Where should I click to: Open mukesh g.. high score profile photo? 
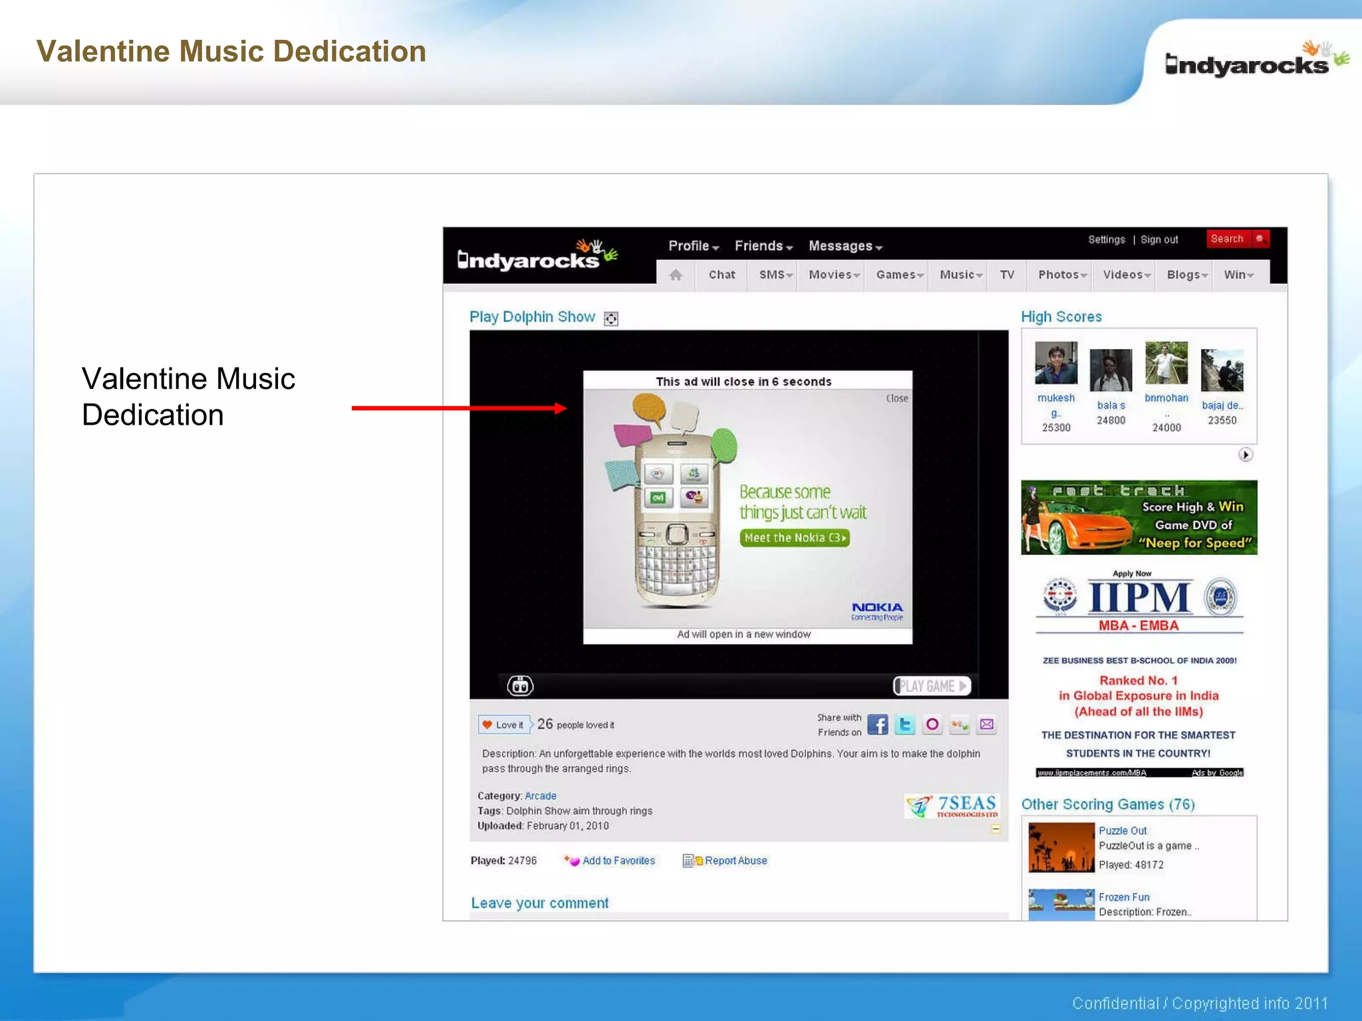1055,363
